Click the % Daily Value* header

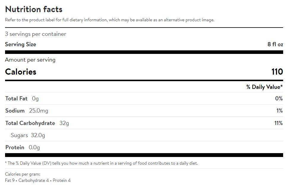click(x=264, y=87)
